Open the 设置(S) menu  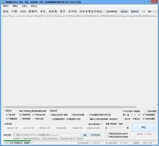pyautogui.click(x=15, y=6)
